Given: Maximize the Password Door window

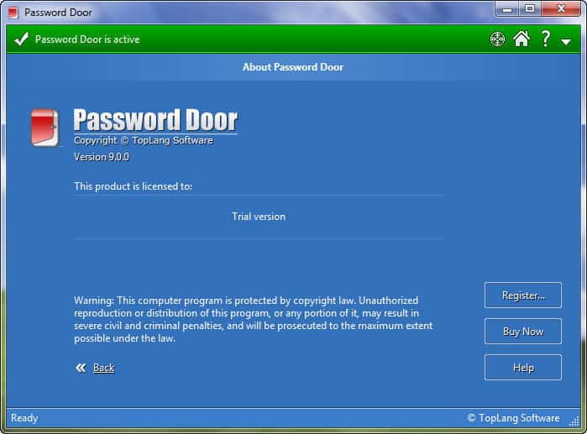Looking at the screenshot, I should [530, 9].
